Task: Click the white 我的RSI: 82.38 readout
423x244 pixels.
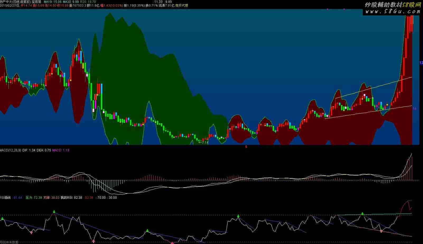Action: coord(71,197)
